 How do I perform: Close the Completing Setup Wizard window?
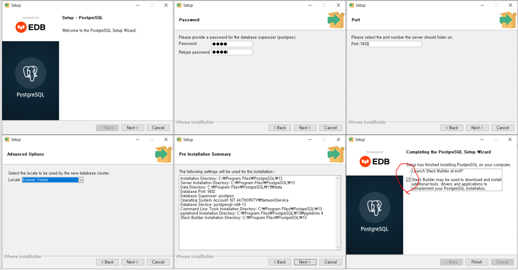pyautogui.click(x=510, y=140)
